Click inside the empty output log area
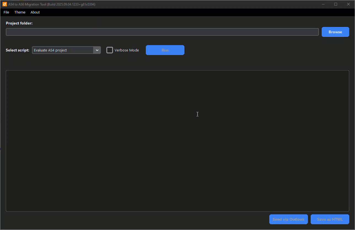This screenshot has height=230, width=355. click(x=177, y=141)
